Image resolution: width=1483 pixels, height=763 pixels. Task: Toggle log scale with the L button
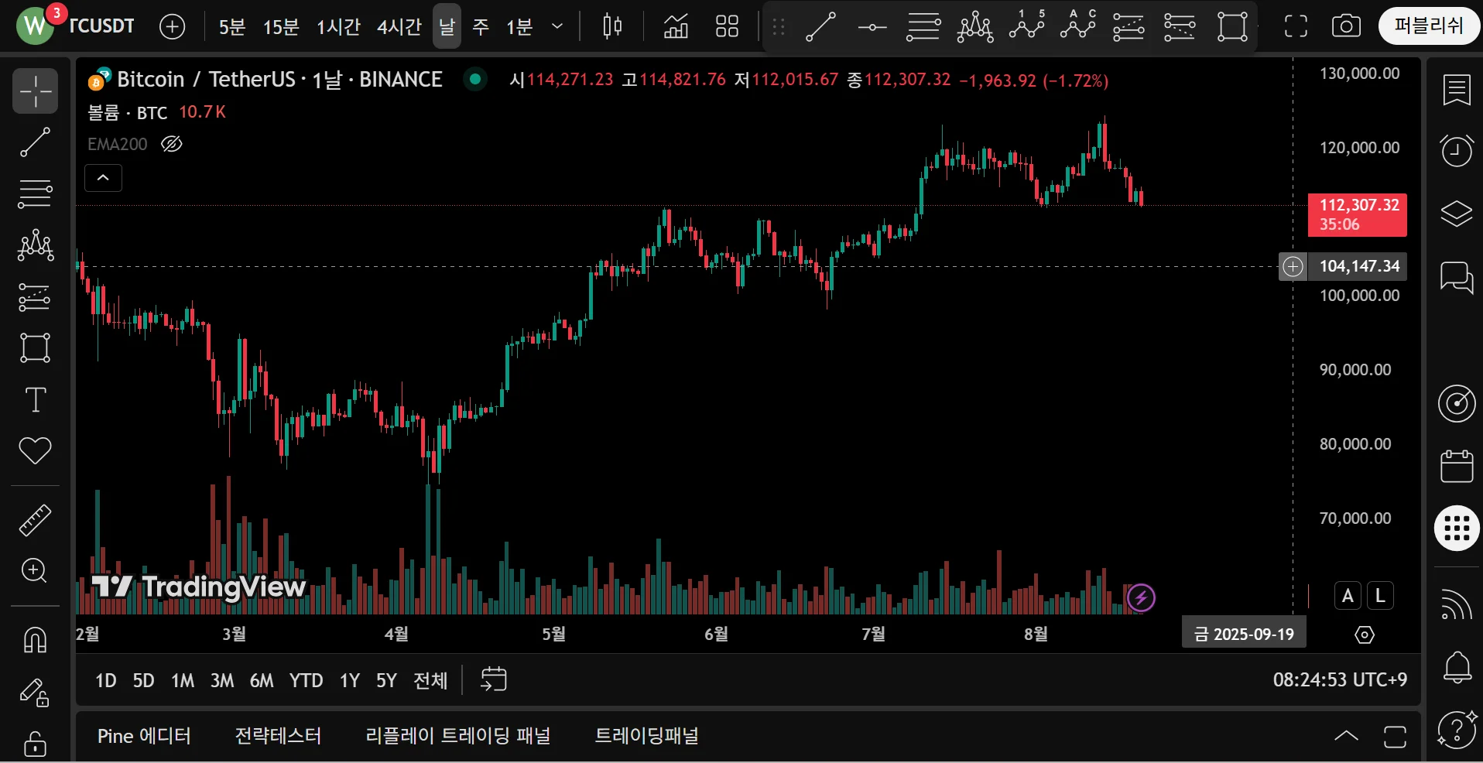tap(1380, 596)
